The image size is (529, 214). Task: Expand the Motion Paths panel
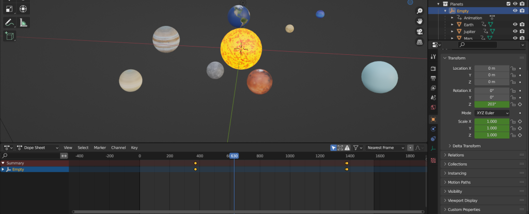(459, 182)
